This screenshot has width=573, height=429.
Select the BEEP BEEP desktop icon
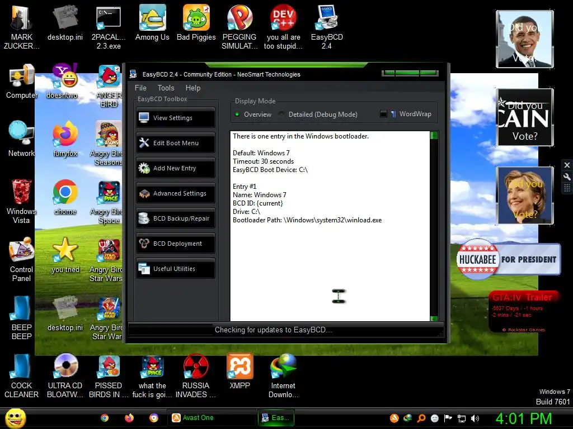tap(21, 317)
